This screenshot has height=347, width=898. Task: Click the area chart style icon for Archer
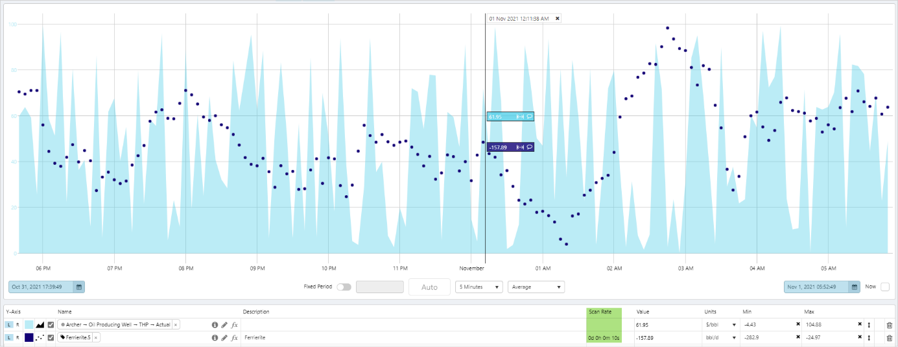coord(40,324)
